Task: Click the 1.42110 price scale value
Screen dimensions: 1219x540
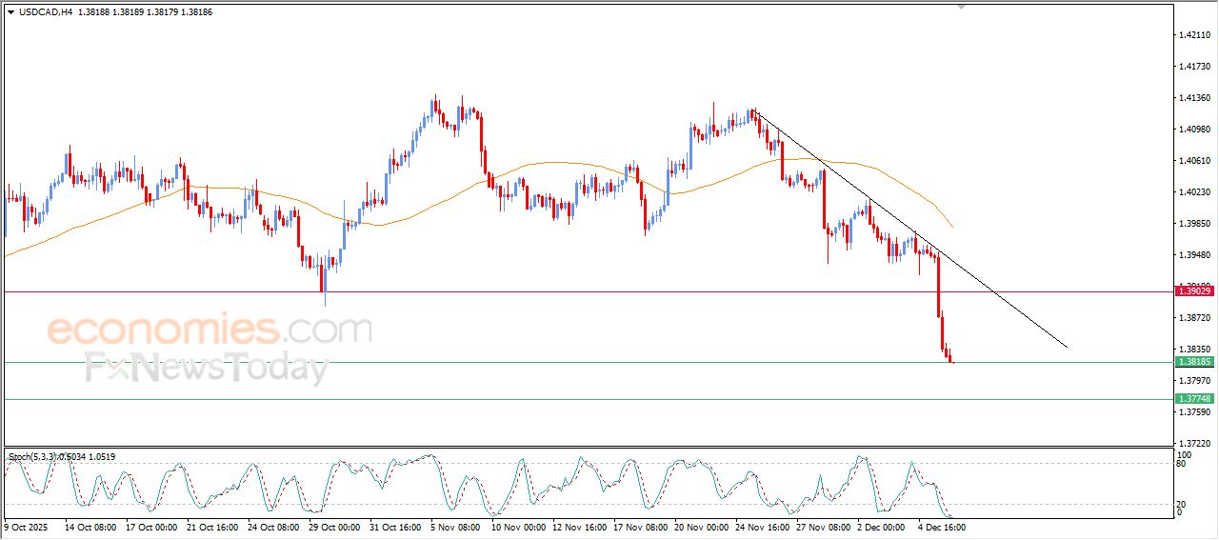Action: click(x=1194, y=35)
